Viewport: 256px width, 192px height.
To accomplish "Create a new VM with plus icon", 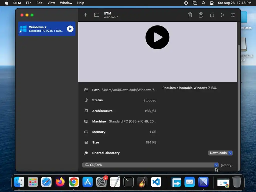I will tap(85, 15).
